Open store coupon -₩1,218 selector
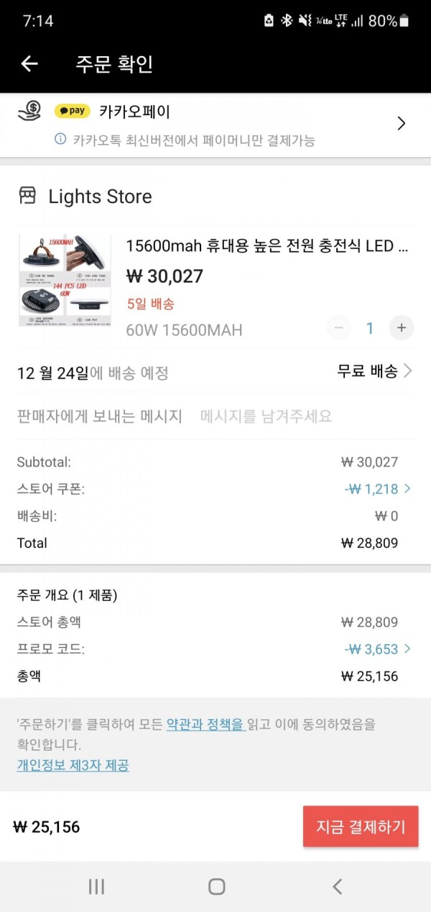This screenshot has height=912, width=431. click(378, 489)
